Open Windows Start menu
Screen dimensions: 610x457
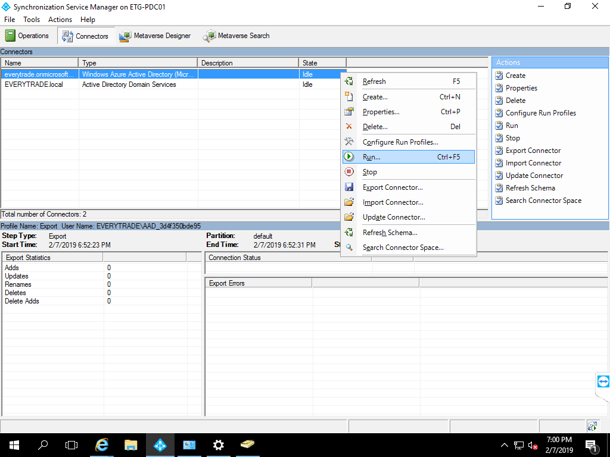pyautogui.click(x=14, y=445)
